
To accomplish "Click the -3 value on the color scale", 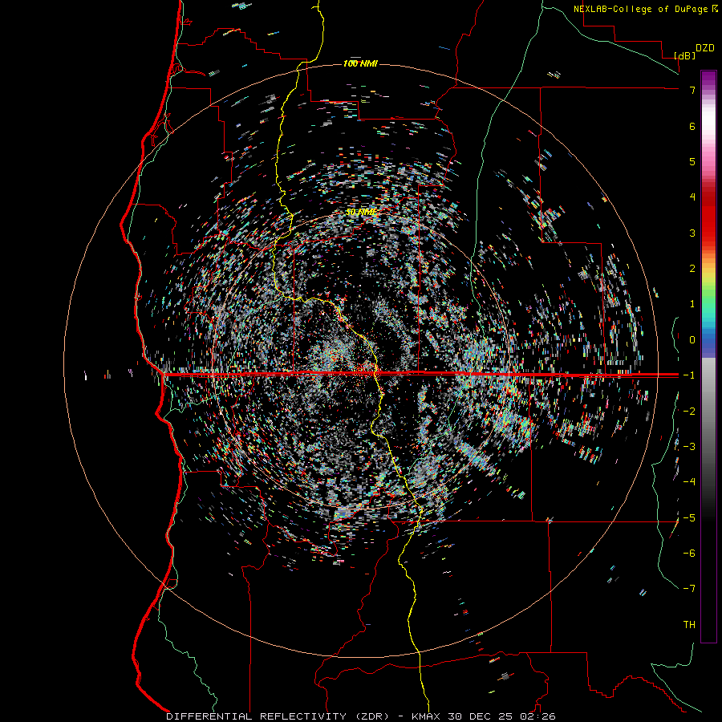I will (x=689, y=447).
